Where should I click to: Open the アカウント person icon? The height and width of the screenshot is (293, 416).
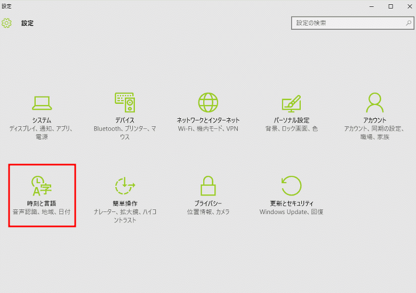[374, 102]
